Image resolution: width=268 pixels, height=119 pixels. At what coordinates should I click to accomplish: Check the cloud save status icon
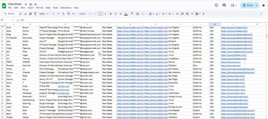(x=36, y=4)
